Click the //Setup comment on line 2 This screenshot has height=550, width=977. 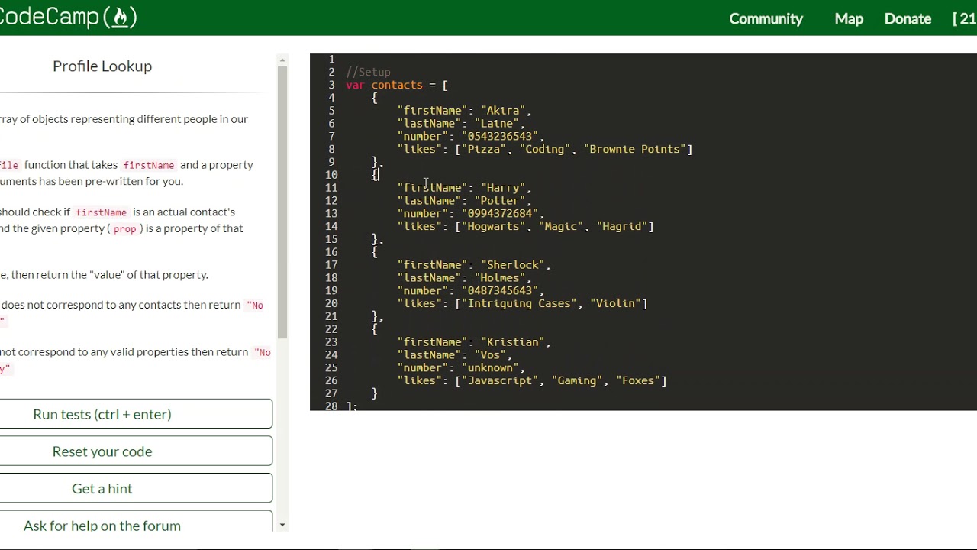[368, 72]
